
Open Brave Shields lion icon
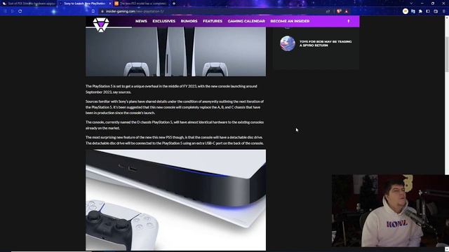pyautogui.click(x=339, y=11)
